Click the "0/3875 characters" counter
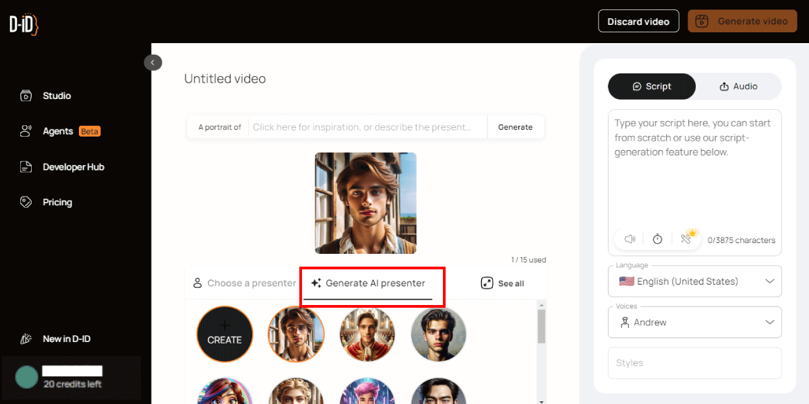Viewport: 809px width, 404px height. pyautogui.click(x=742, y=240)
